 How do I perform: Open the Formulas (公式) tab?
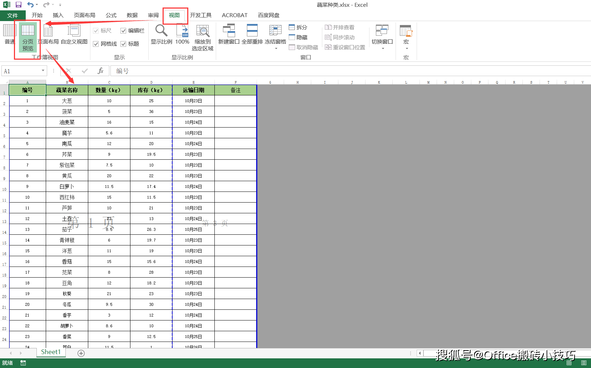point(111,15)
